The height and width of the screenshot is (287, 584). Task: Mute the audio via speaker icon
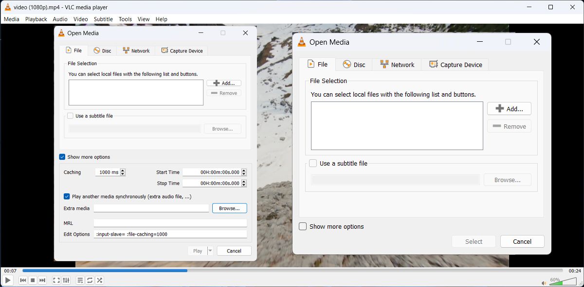[544, 282]
